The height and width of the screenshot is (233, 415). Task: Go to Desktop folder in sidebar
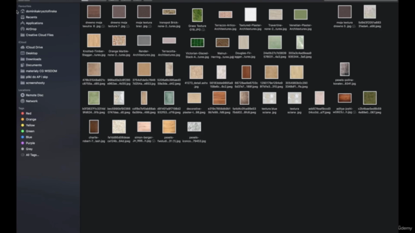pos(29,53)
